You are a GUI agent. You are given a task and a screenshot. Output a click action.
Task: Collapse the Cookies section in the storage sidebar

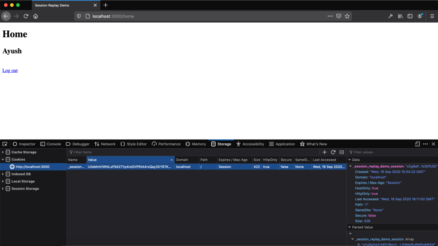[x=3, y=159]
